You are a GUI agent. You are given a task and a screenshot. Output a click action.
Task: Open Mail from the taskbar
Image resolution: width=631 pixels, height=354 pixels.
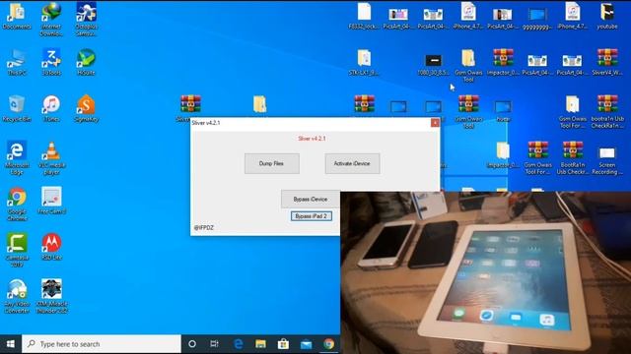coord(307,344)
